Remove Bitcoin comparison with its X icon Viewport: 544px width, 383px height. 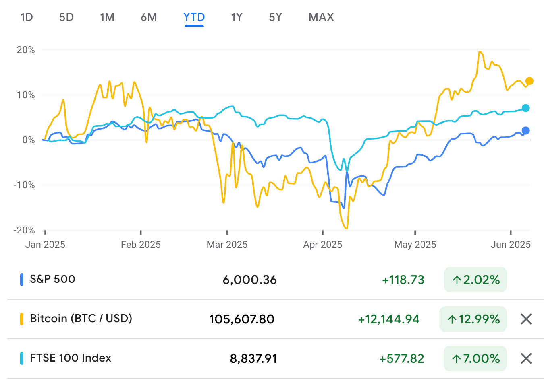pos(526,319)
